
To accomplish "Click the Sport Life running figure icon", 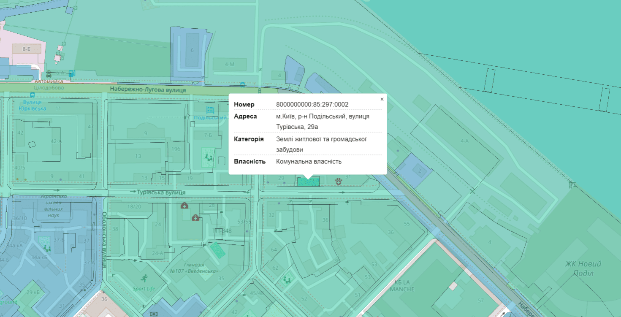I will (x=144, y=278).
